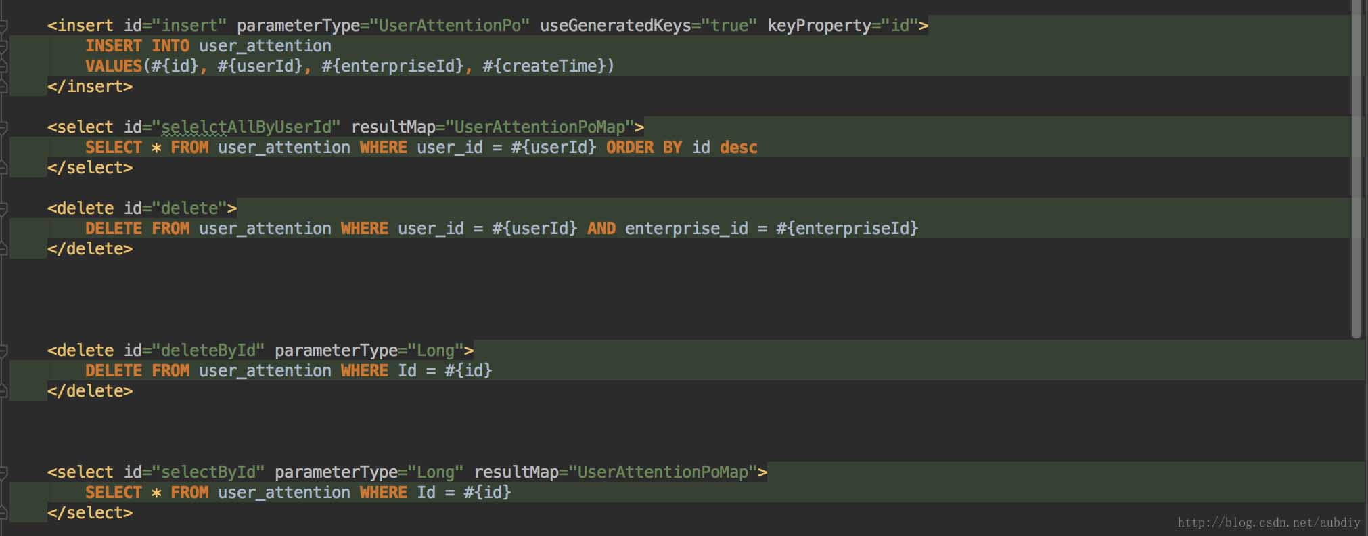Click the keyProperty "id" value
The image size is (1368, 536).
(x=899, y=26)
